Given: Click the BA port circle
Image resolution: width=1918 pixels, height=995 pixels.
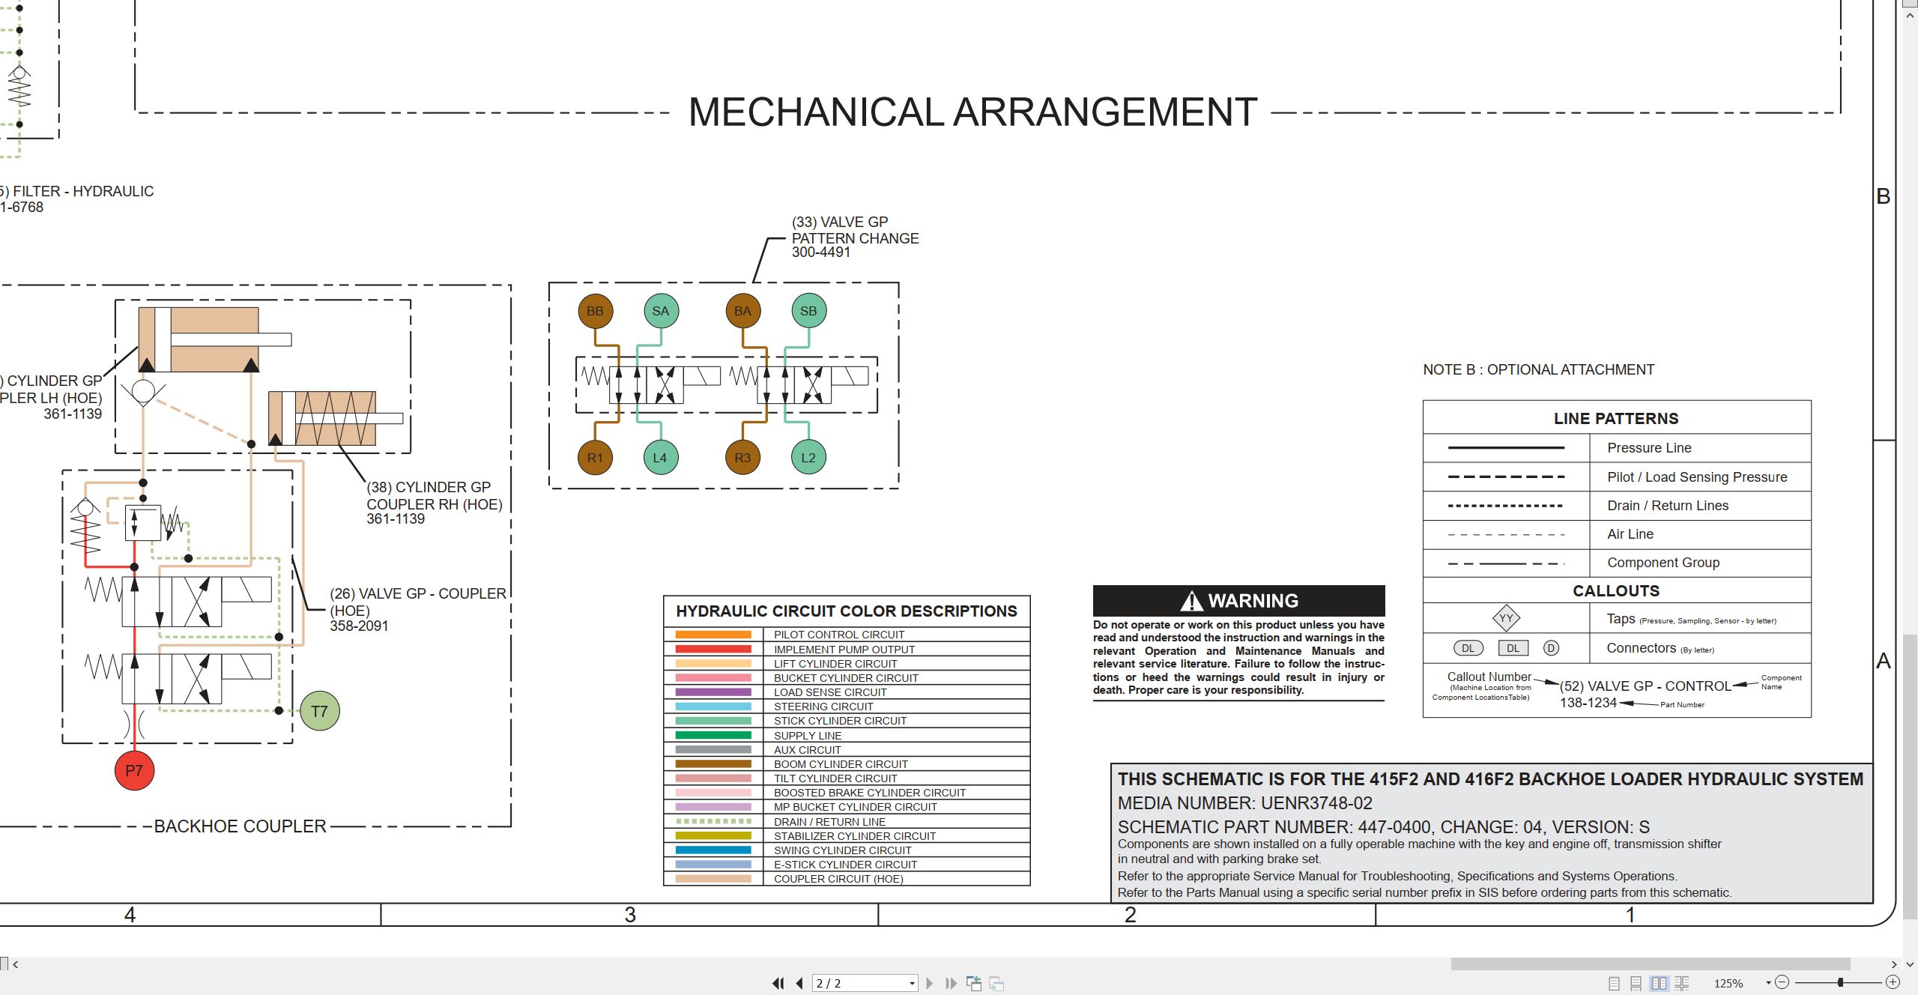Looking at the screenshot, I should [x=742, y=311].
